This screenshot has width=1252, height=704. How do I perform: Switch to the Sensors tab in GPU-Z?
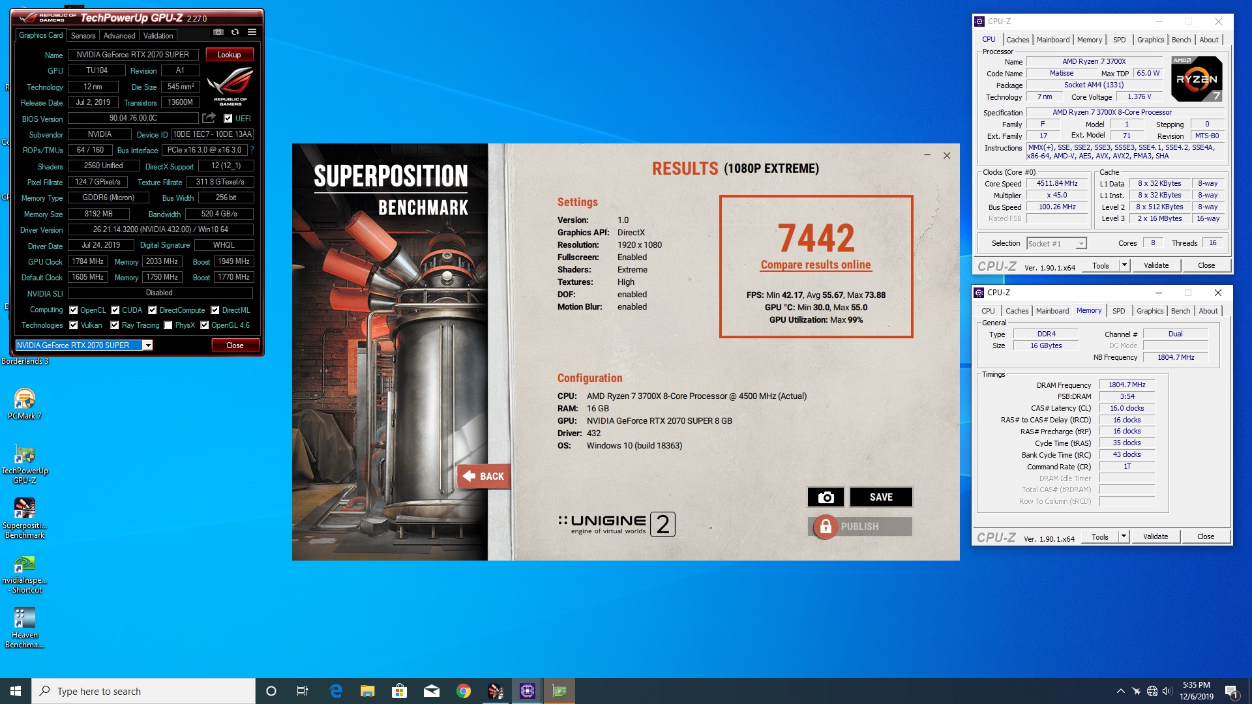pyautogui.click(x=83, y=36)
